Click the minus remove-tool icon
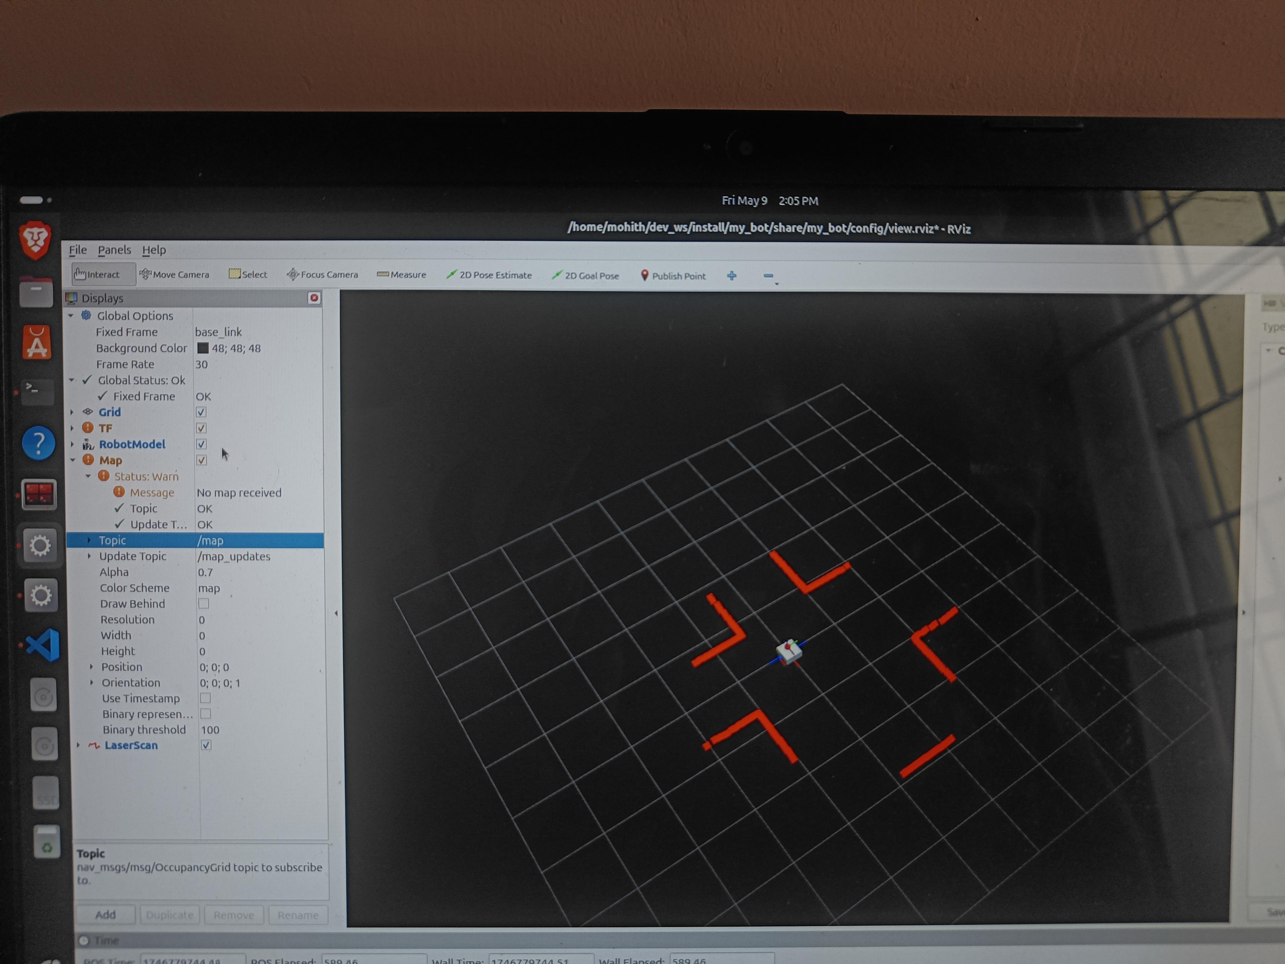Viewport: 1285px width, 964px height. pos(768,276)
